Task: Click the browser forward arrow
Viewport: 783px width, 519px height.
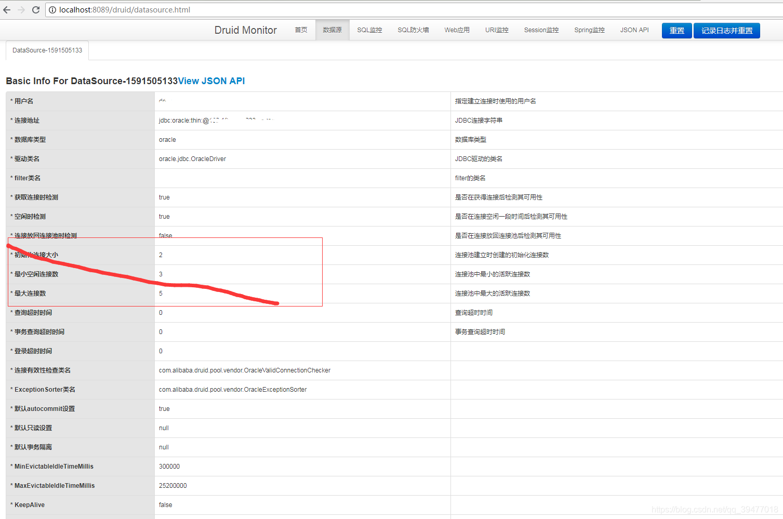Action: point(21,10)
